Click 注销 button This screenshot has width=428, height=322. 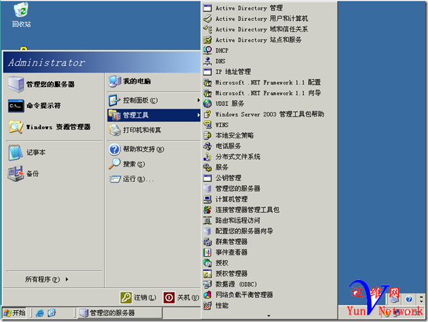pyautogui.click(x=138, y=297)
